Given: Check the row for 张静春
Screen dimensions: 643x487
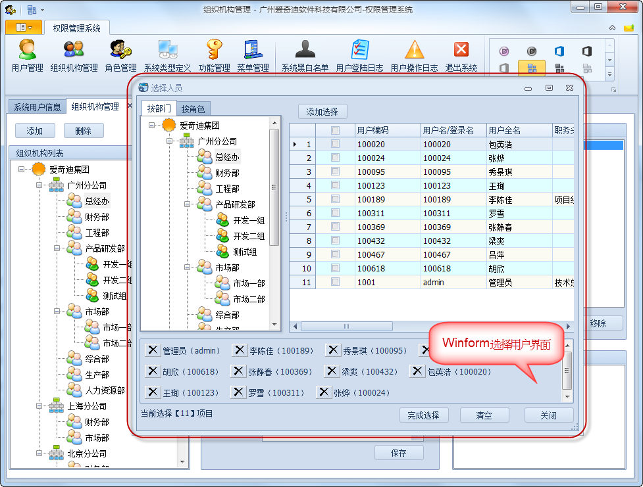Looking at the screenshot, I should (336, 227).
